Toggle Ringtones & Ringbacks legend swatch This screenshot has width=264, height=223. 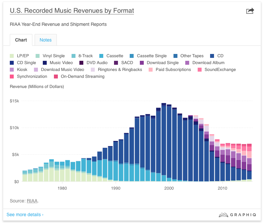[93, 70]
